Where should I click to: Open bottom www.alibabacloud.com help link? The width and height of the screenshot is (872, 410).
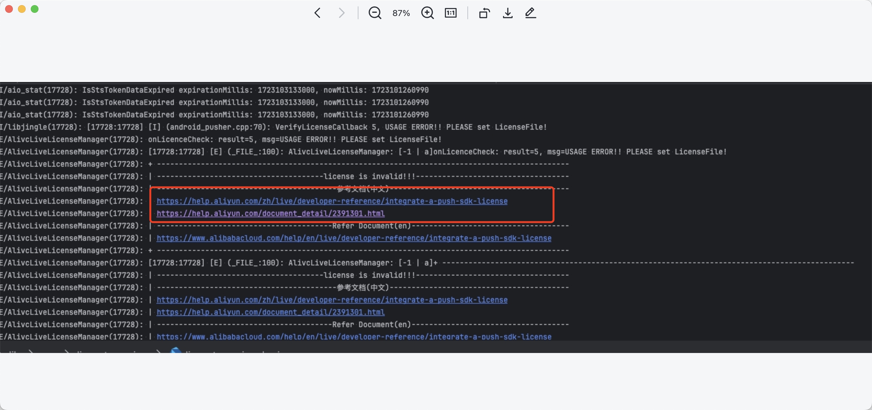(x=354, y=337)
